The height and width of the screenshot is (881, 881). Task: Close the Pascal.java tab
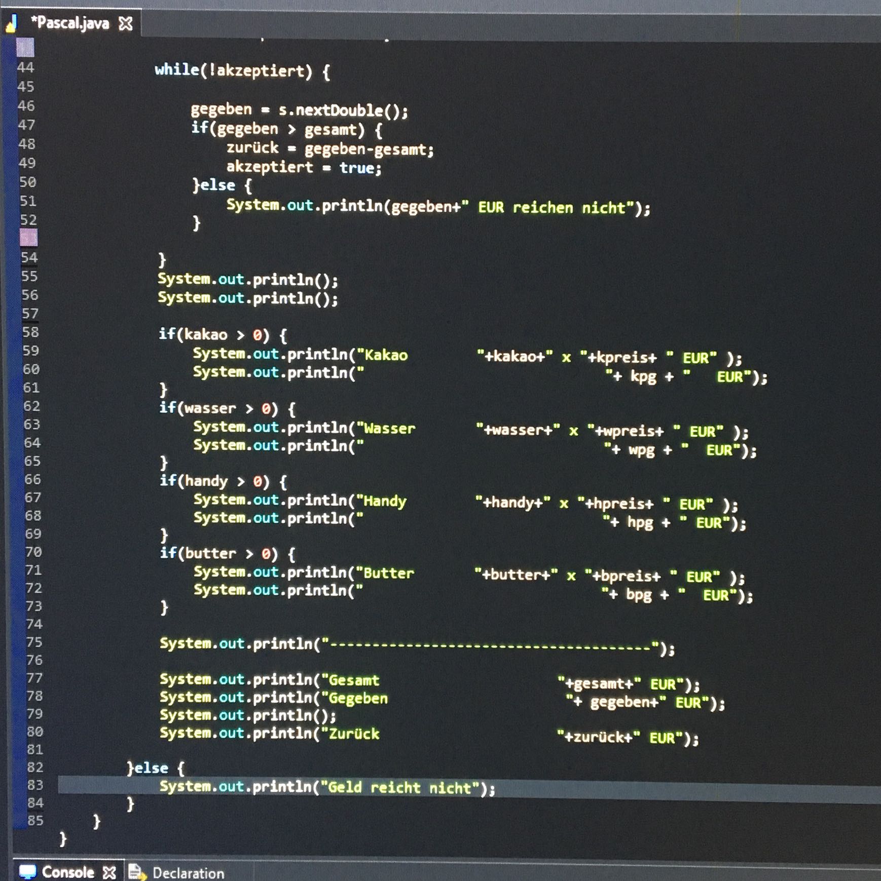point(127,23)
